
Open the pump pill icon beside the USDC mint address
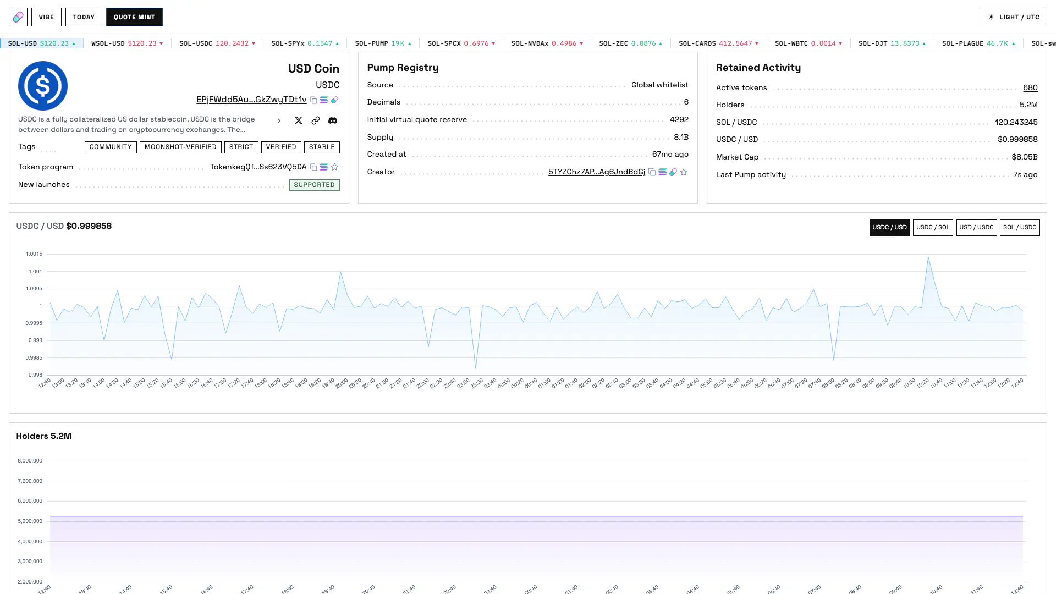[x=334, y=100]
